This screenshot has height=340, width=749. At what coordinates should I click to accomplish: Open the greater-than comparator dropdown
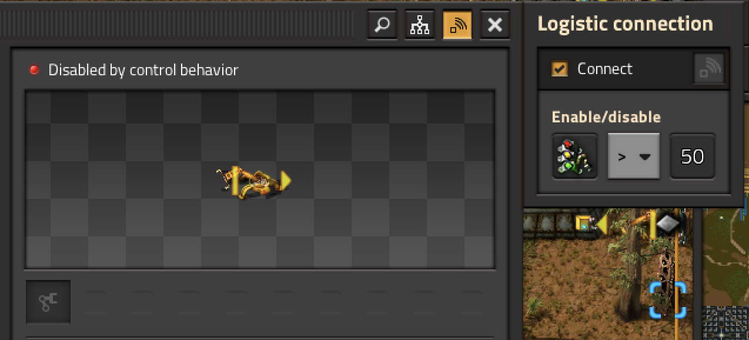634,156
